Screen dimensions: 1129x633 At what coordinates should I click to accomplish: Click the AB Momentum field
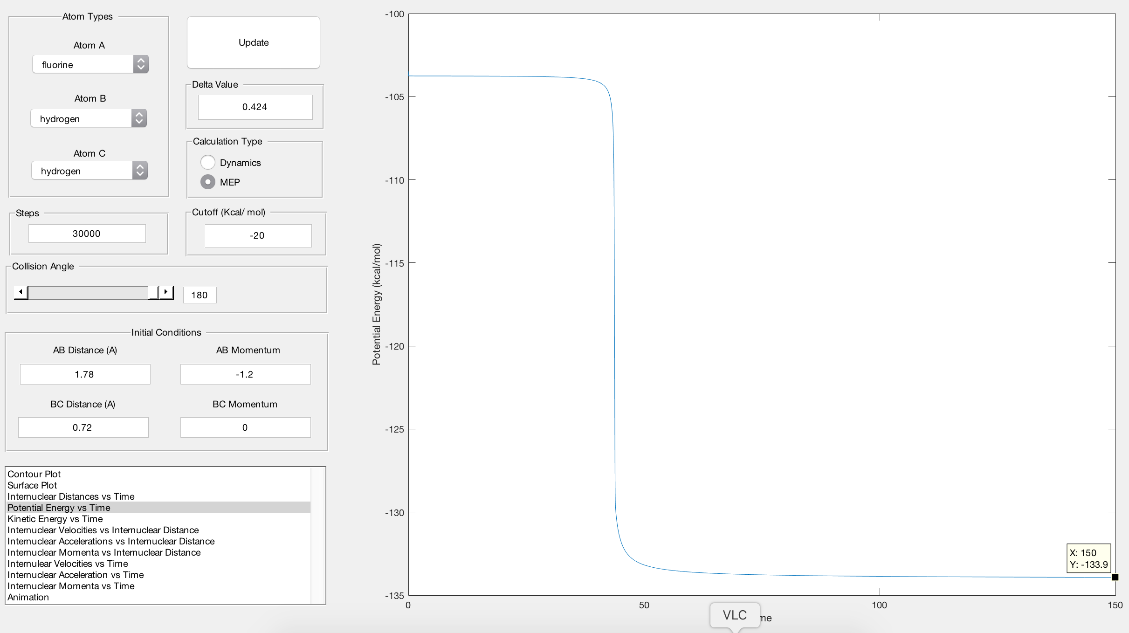coord(245,374)
